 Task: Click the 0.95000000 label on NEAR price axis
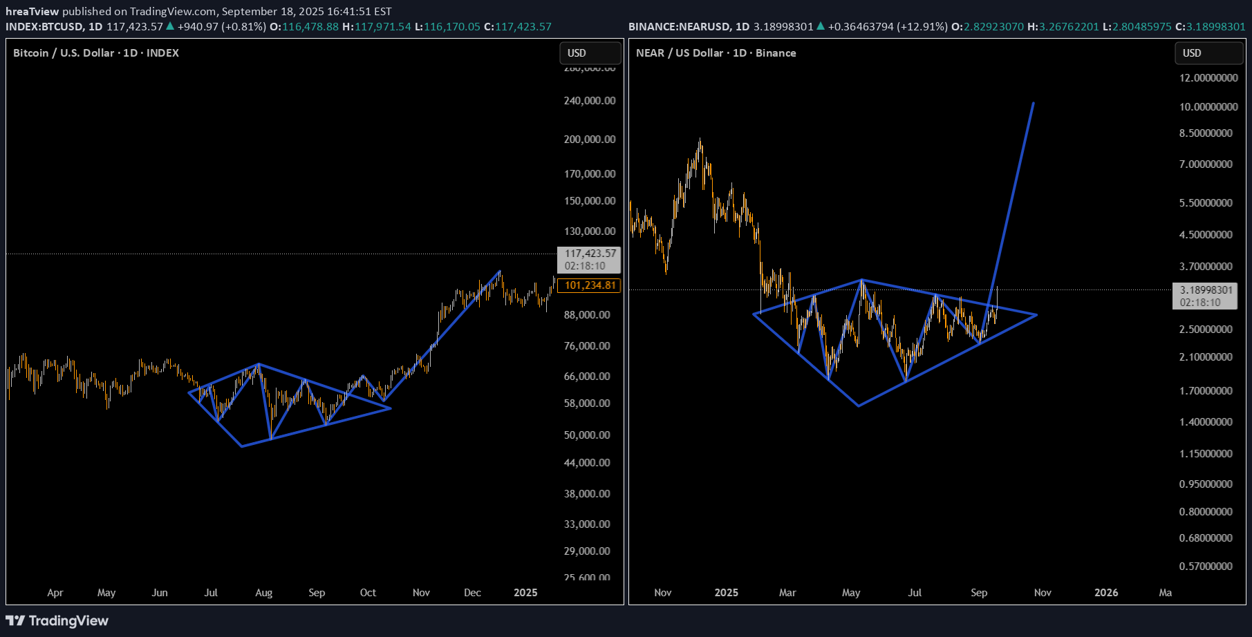click(x=1206, y=484)
